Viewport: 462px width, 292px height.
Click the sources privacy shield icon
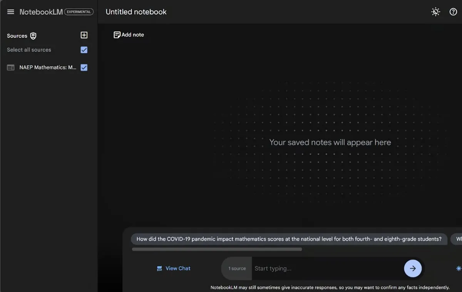coord(33,36)
